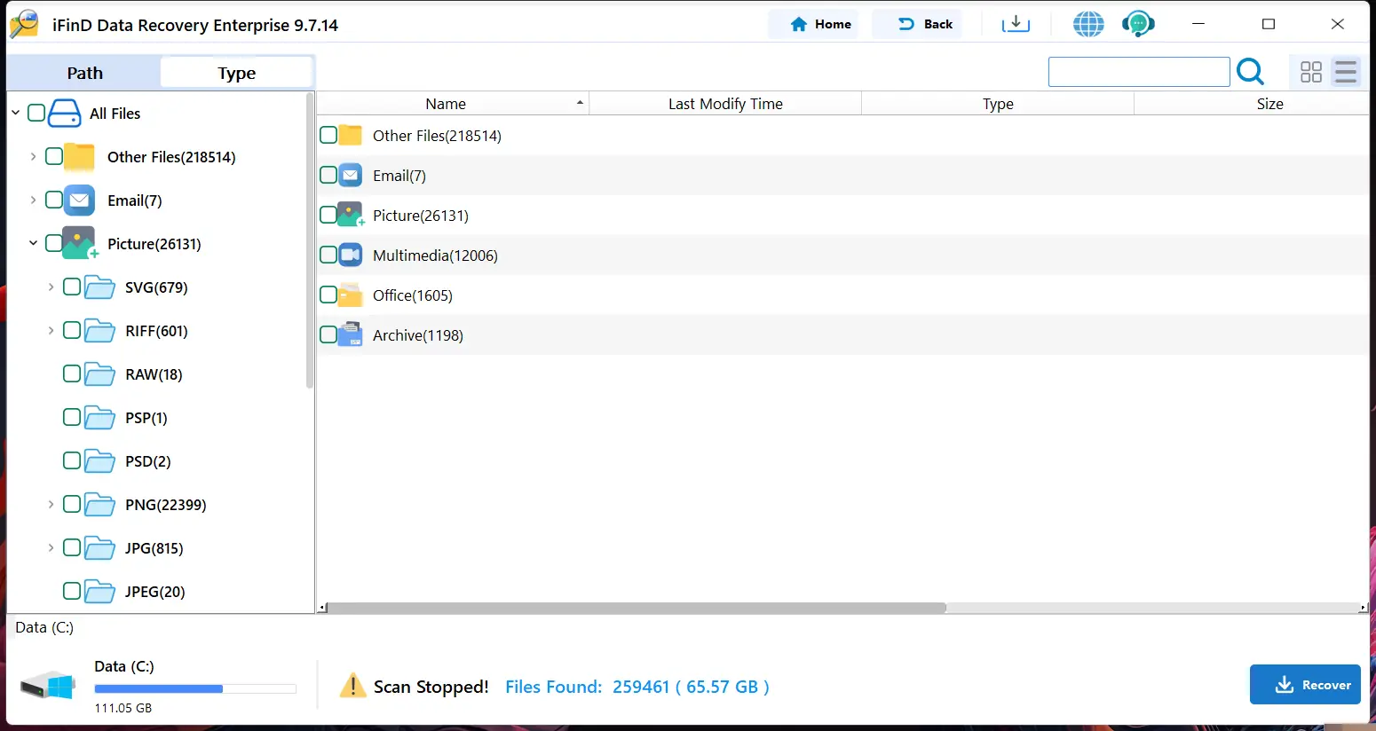Collapse the Picture(26131) tree node

[34, 244]
